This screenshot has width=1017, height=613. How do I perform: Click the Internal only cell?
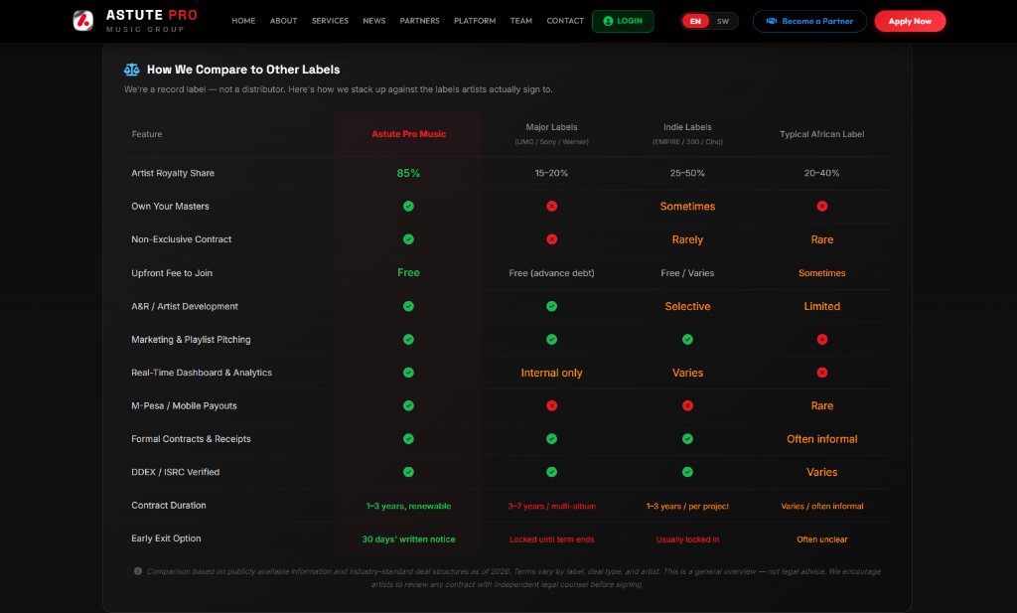tap(551, 373)
